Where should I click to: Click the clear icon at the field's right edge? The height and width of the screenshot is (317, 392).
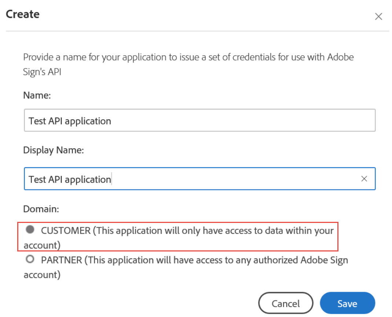click(x=364, y=179)
